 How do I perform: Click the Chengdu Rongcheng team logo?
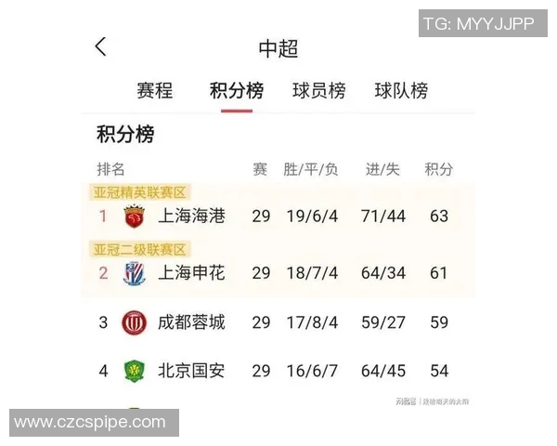[x=135, y=322]
